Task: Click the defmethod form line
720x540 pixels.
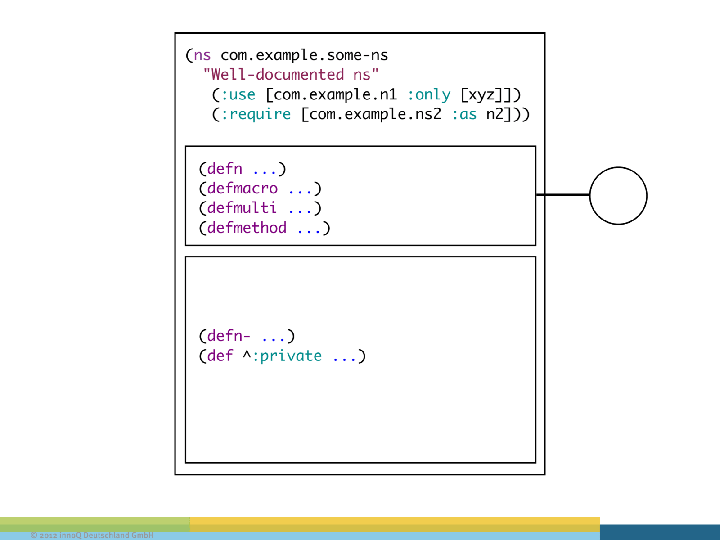Action: pos(265,228)
